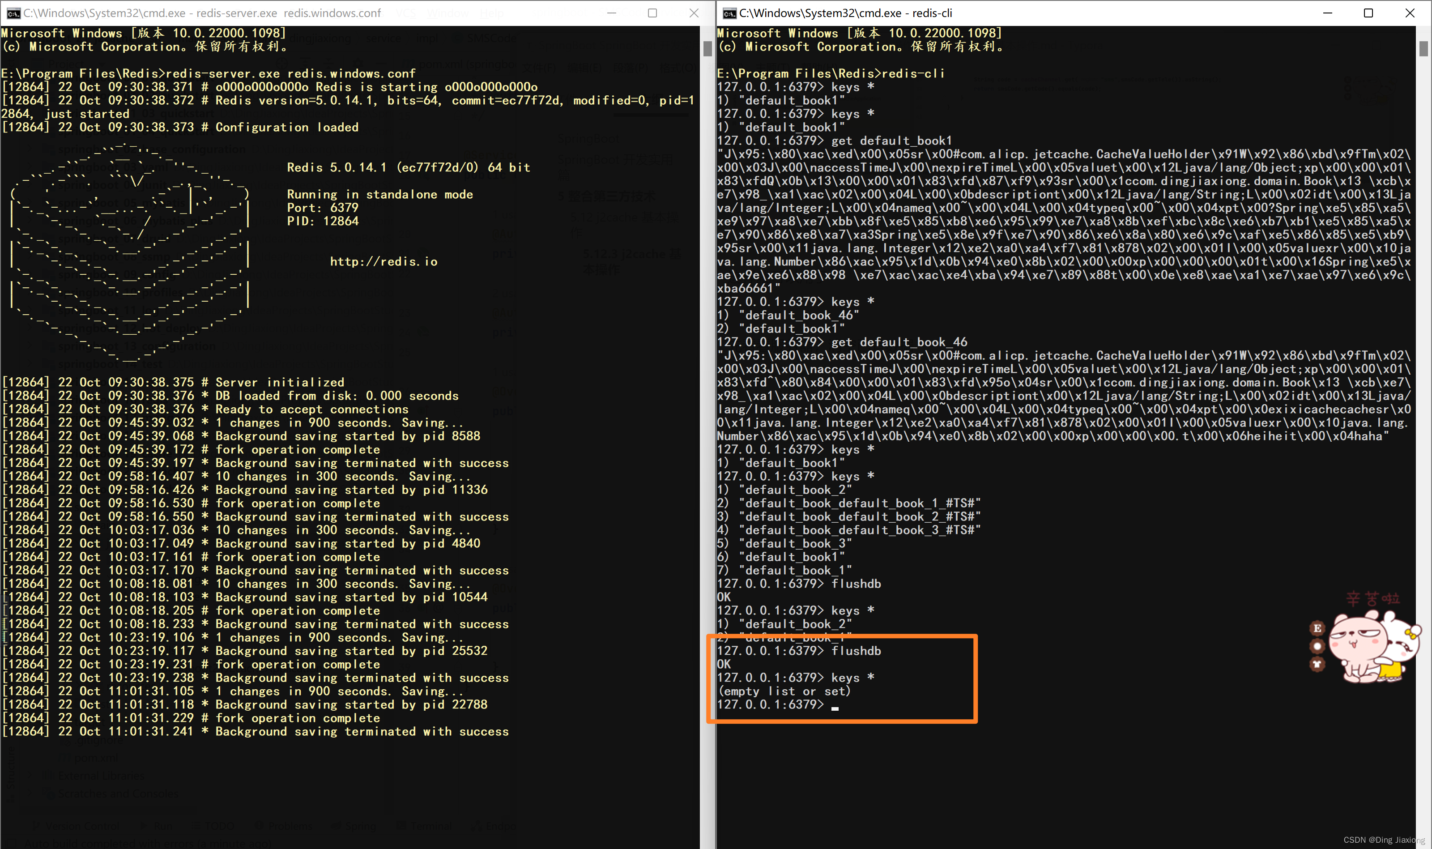This screenshot has height=849, width=1432.
Task: Minimize the redis-cli window
Action: click(1327, 13)
